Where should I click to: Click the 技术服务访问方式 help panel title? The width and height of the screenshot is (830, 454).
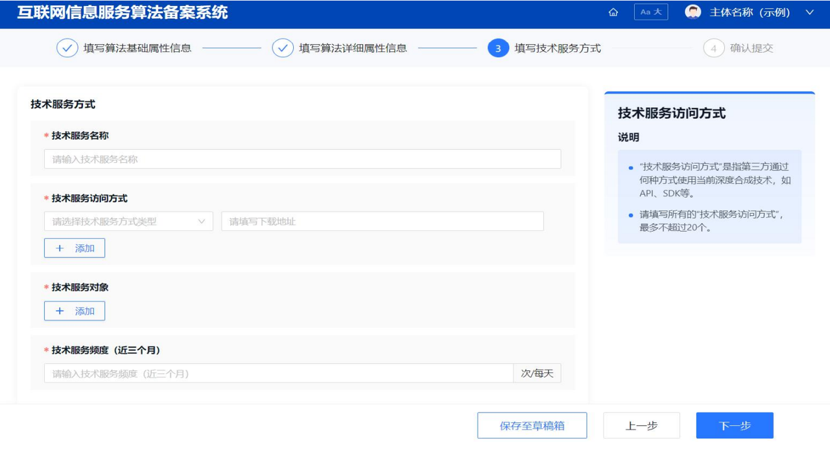(672, 113)
